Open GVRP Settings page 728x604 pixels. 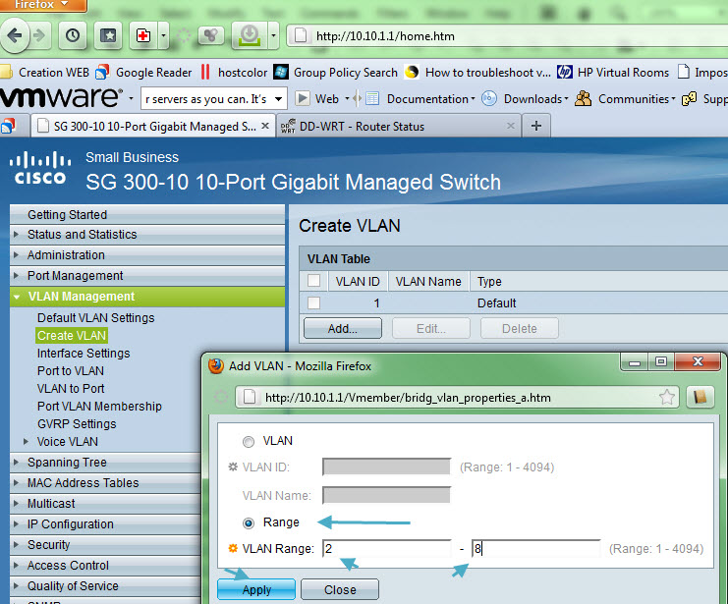pyautogui.click(x=77, y=424)
